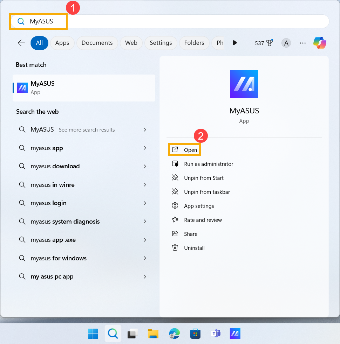
Task: Choose the 'myasus in winre' web suggestion
Action: [84, 185]
